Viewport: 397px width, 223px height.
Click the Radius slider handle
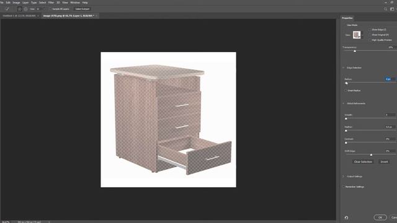point(346,83)
